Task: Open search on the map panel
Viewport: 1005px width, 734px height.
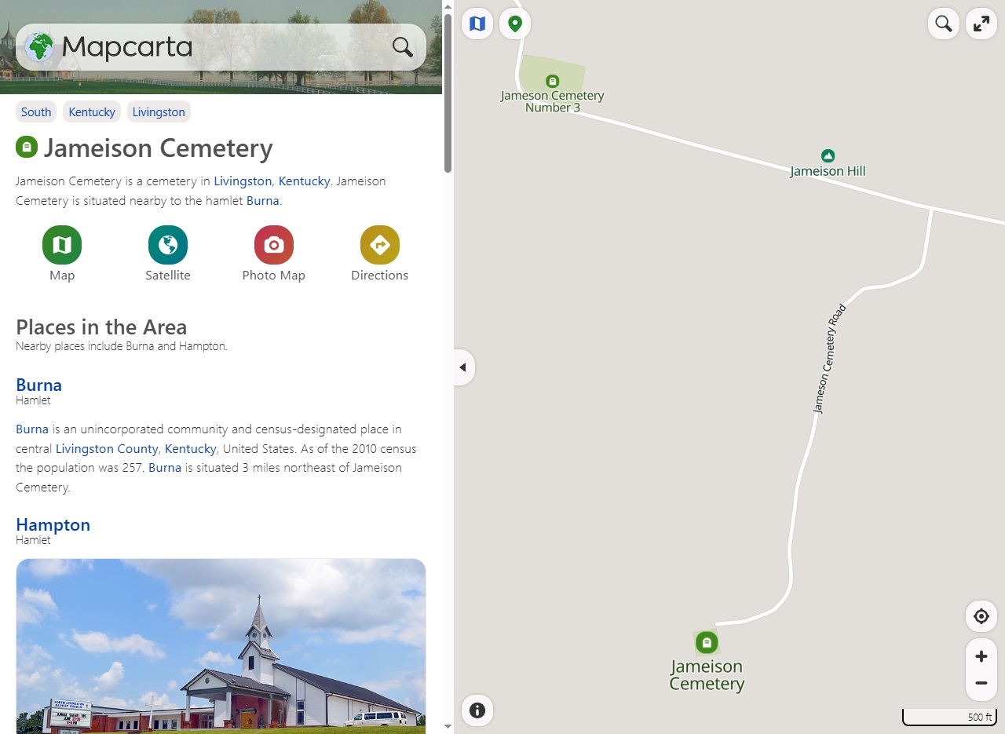Action: 944,24
